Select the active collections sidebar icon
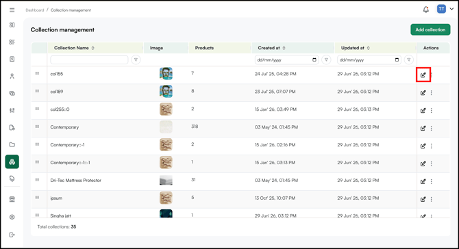459x249 pixels. [12, 161]
